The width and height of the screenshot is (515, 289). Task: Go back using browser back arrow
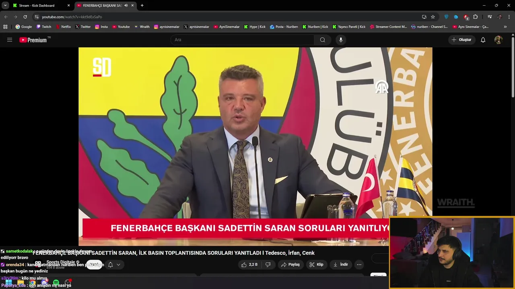[6, 17]
